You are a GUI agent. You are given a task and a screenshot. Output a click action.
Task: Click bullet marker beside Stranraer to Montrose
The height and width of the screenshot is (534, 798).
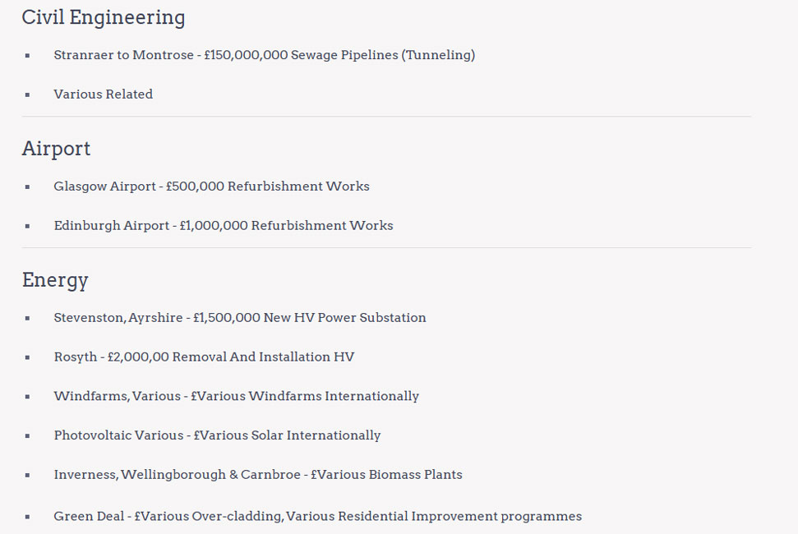(x=27, y=55)
